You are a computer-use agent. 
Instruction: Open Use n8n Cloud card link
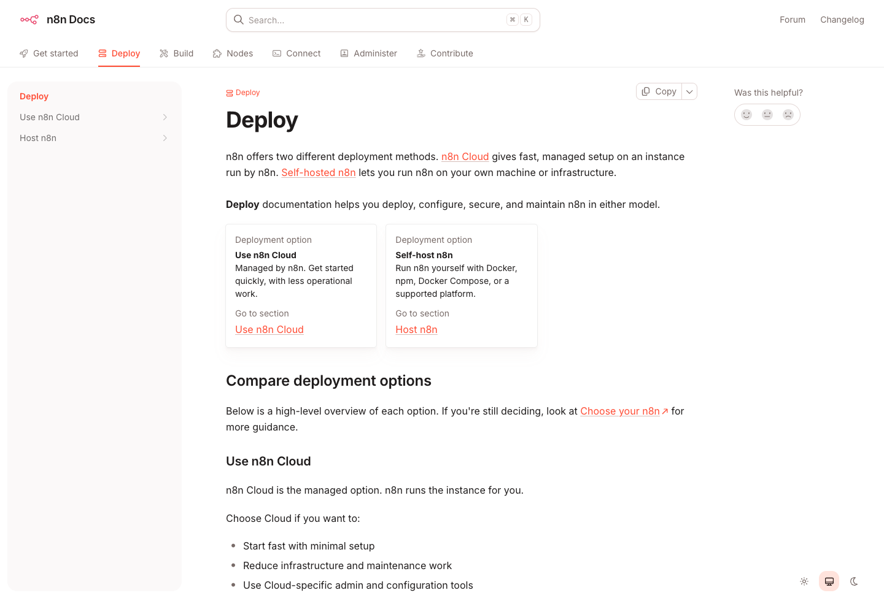(269, 329)
